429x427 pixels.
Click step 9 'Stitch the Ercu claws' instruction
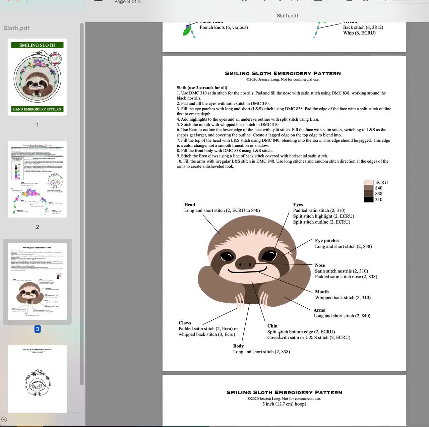252,156
